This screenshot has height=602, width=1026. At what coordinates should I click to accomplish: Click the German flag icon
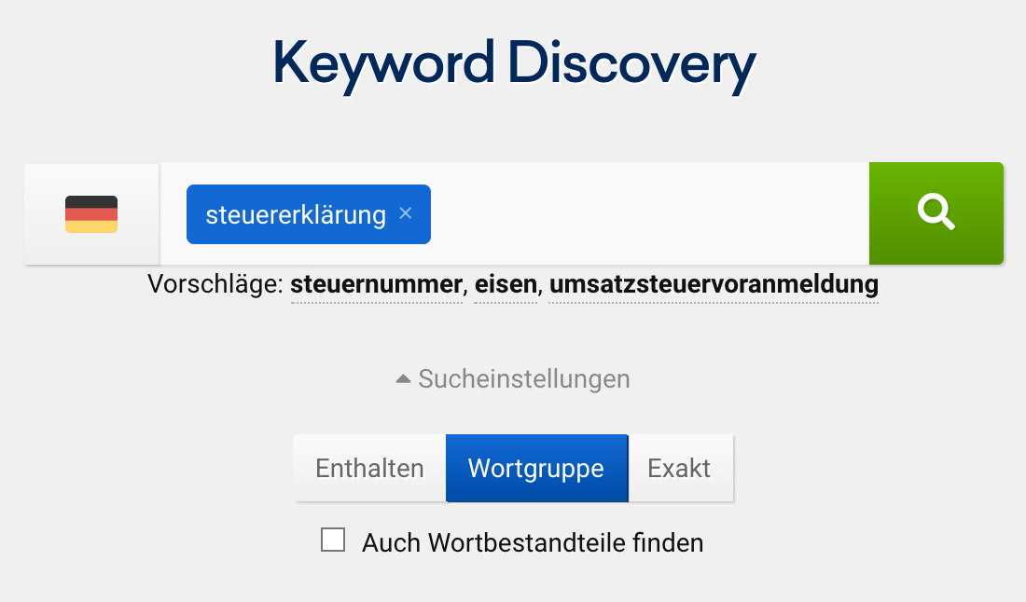coord(91,214)
